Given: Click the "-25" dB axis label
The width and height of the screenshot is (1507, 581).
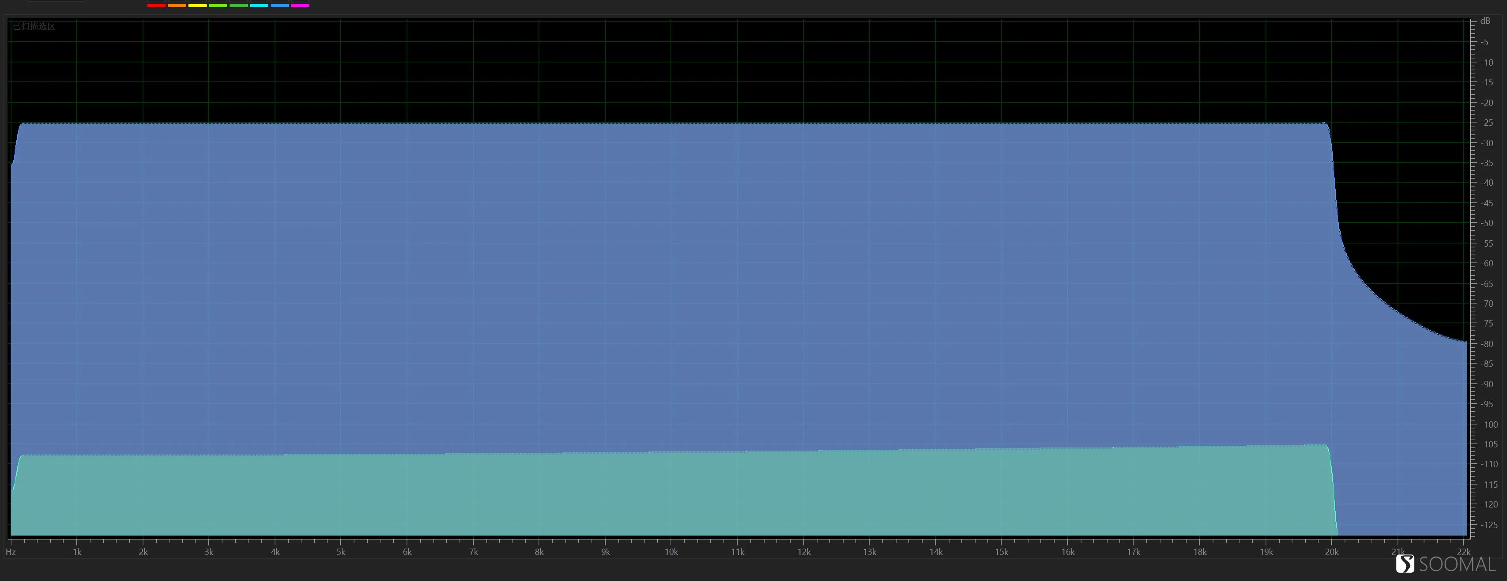Looking at the screenshot, I should tap(1486, 123).
